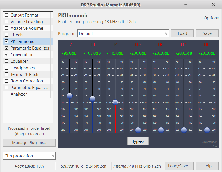The image size is (222, 172).
Task: Minimize the DSP Studio window
Action: pos(186,5)
